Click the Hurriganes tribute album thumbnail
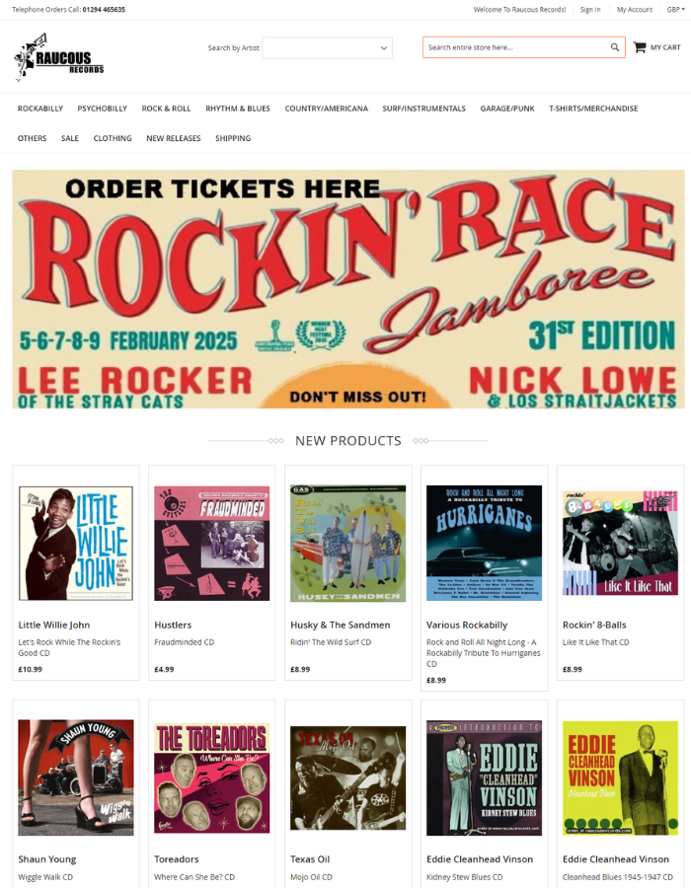The height and width of the screenshot is (888, 691). [485, 543]
